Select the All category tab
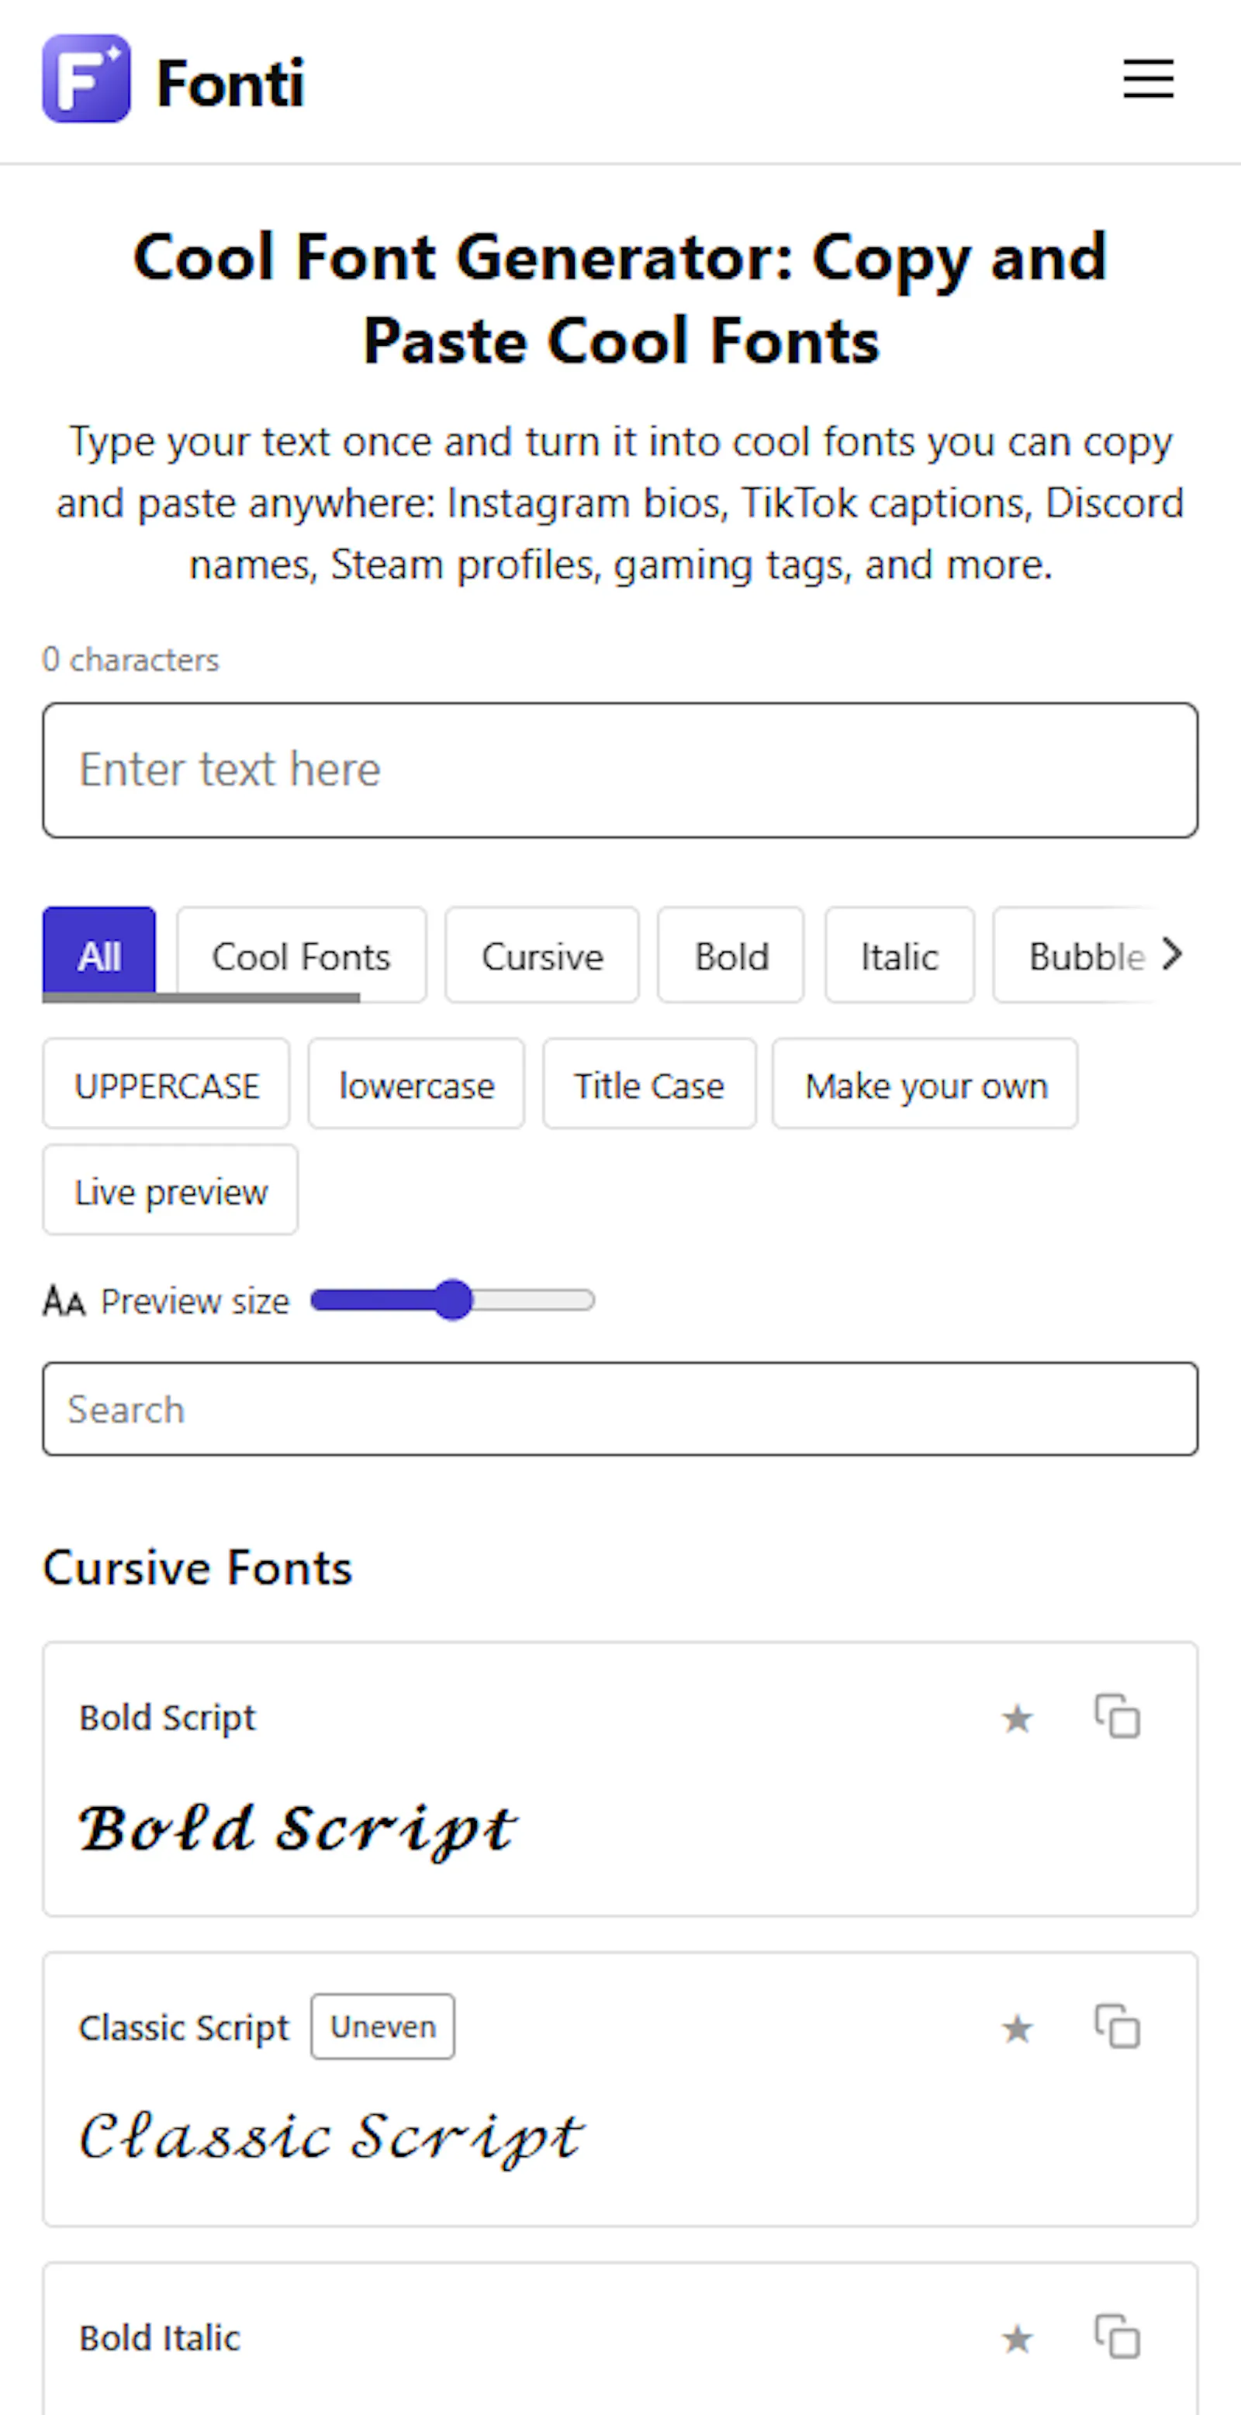Screen dimensions: 1241x2415 coord(99,955)
